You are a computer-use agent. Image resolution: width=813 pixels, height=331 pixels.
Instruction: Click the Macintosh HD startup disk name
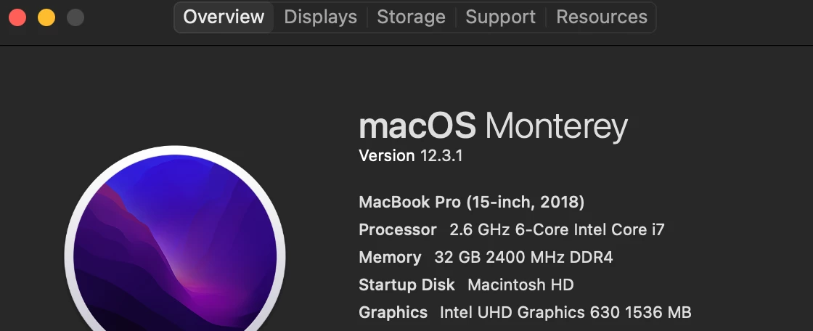click(x=520, y=285)
